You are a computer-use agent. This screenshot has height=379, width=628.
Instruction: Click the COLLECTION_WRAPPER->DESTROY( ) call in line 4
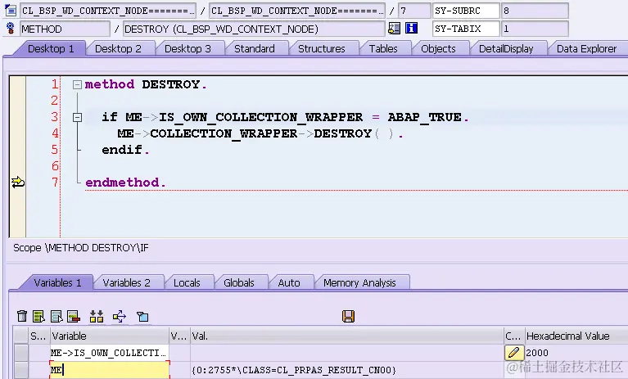pos(272,133)
